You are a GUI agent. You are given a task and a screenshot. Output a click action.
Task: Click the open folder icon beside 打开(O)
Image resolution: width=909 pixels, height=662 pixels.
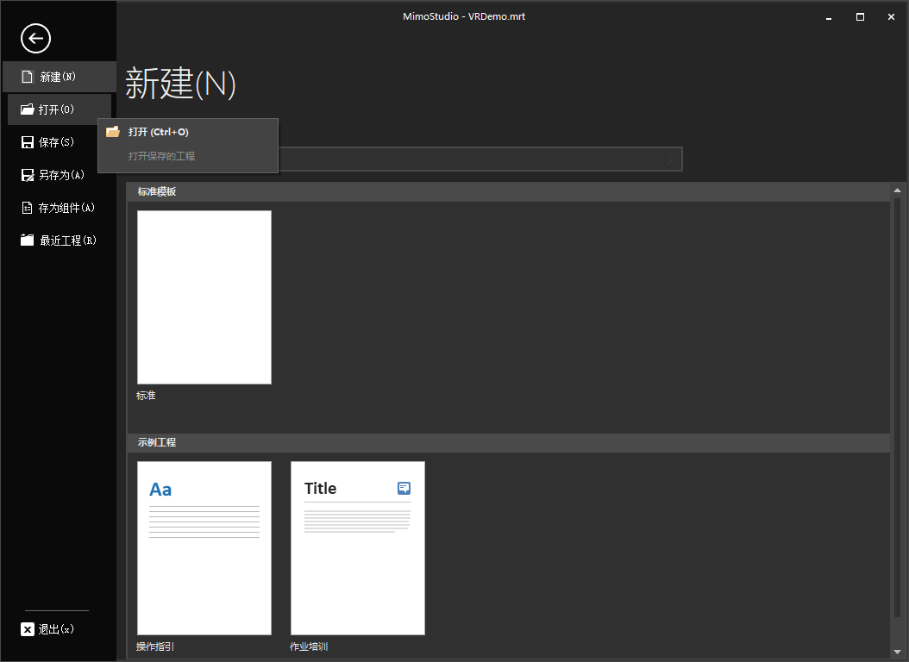pyautogui.click(x=27, y=109)
